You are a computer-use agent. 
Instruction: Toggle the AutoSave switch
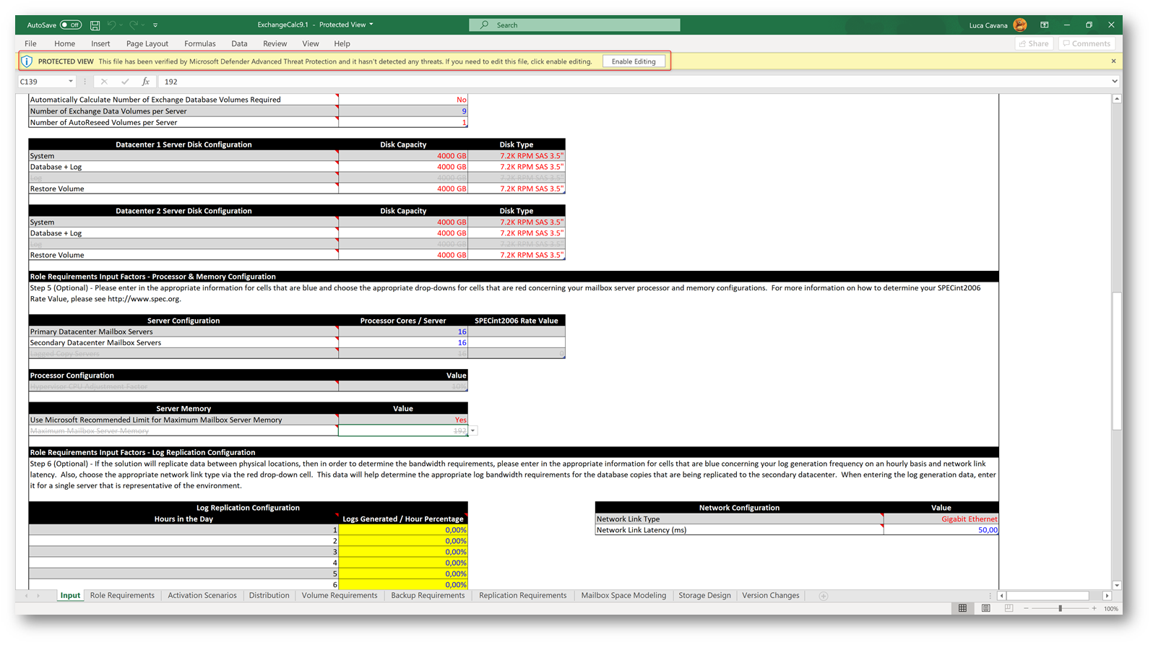(x=71, y=25)
